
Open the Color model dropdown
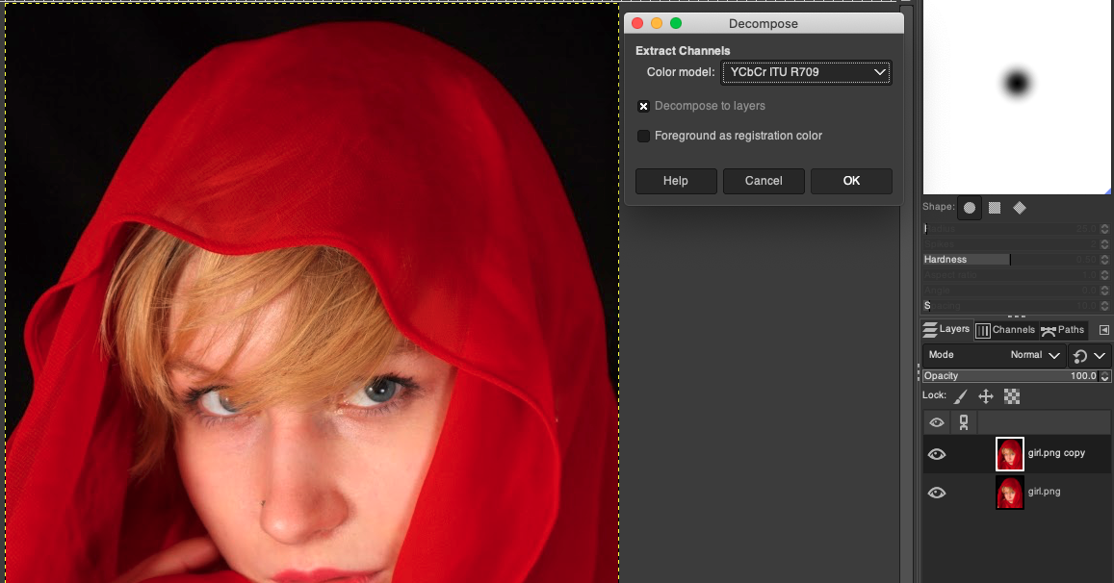806,72
